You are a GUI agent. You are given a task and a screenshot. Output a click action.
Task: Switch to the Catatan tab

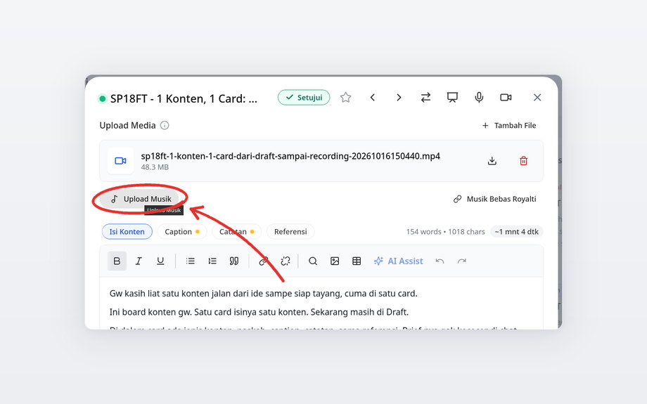pos(237,232)
